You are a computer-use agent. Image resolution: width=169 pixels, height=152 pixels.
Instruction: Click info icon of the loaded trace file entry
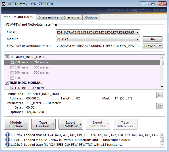coord(8,144)
